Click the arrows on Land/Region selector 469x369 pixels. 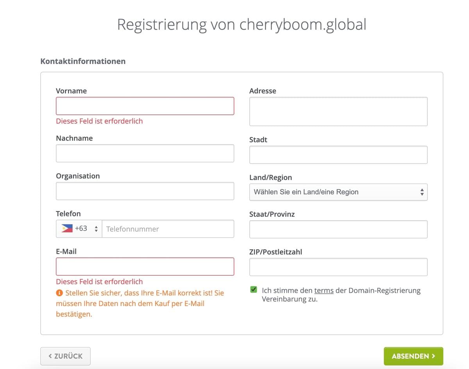422,192
